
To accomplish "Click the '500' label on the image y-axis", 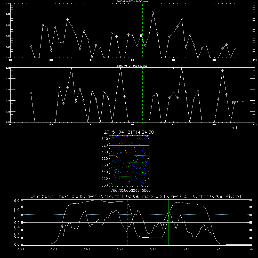I will point(105,185).
